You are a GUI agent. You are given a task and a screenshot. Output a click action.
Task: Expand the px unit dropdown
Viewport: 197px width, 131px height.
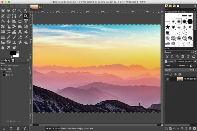(x=48, y=129)
